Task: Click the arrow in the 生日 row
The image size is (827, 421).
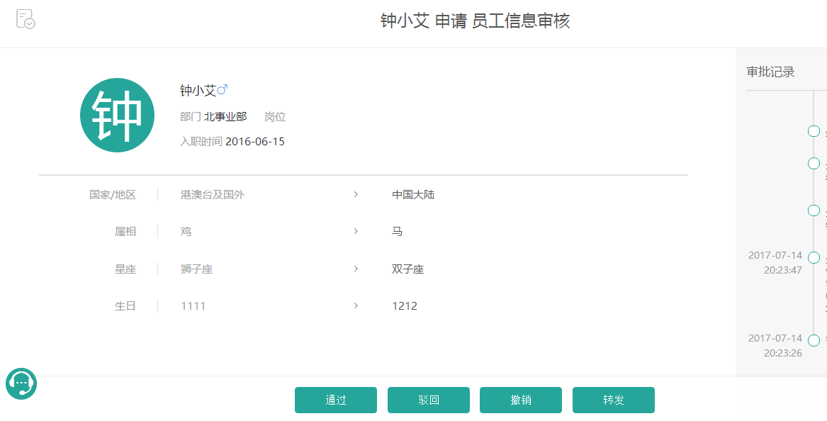Action: (x=356, y=305)
